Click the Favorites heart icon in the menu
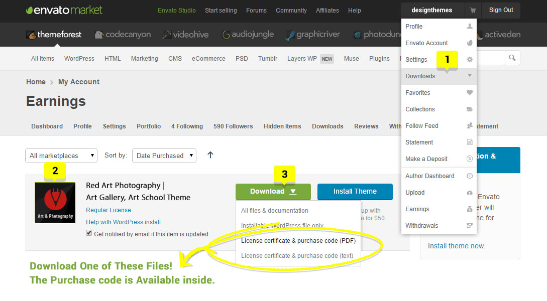This screenshot has width=547, height=301. [469, 92]
